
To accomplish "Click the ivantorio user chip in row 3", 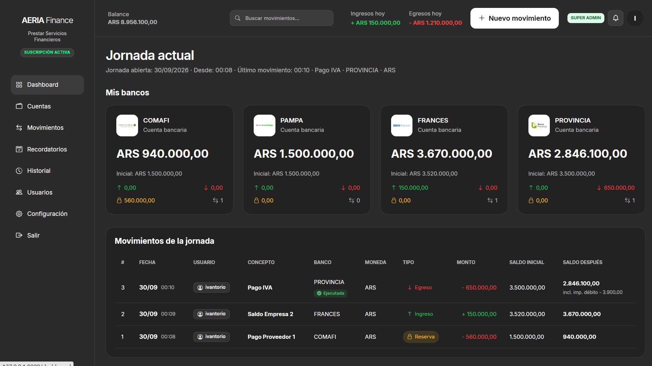I will click(x=211, y=287).
